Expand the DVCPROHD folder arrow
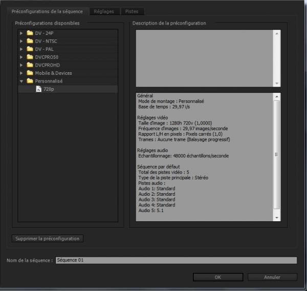 (21, 65)
